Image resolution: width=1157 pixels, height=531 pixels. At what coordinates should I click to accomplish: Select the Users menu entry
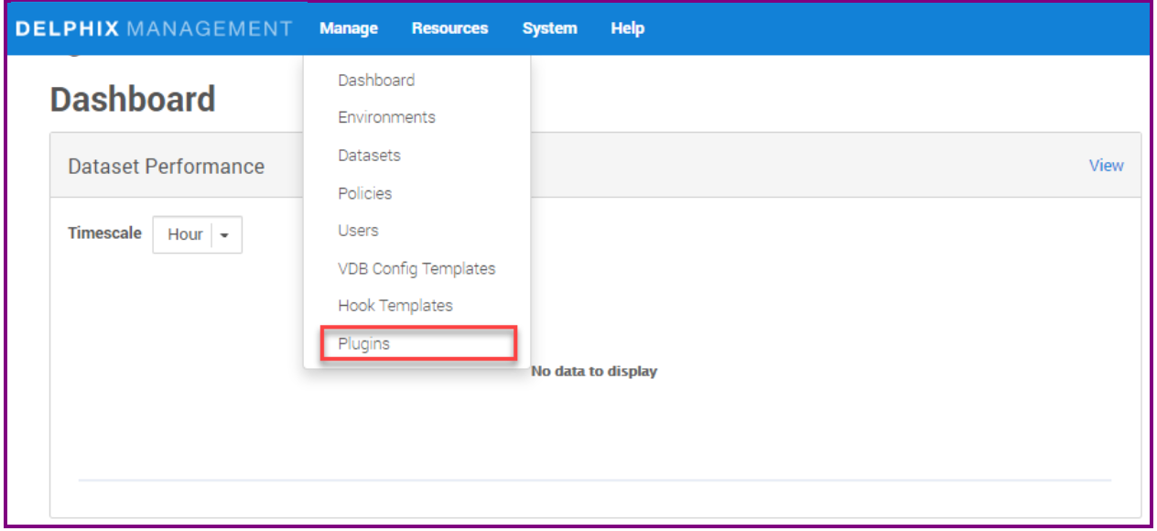pos(358,231)
